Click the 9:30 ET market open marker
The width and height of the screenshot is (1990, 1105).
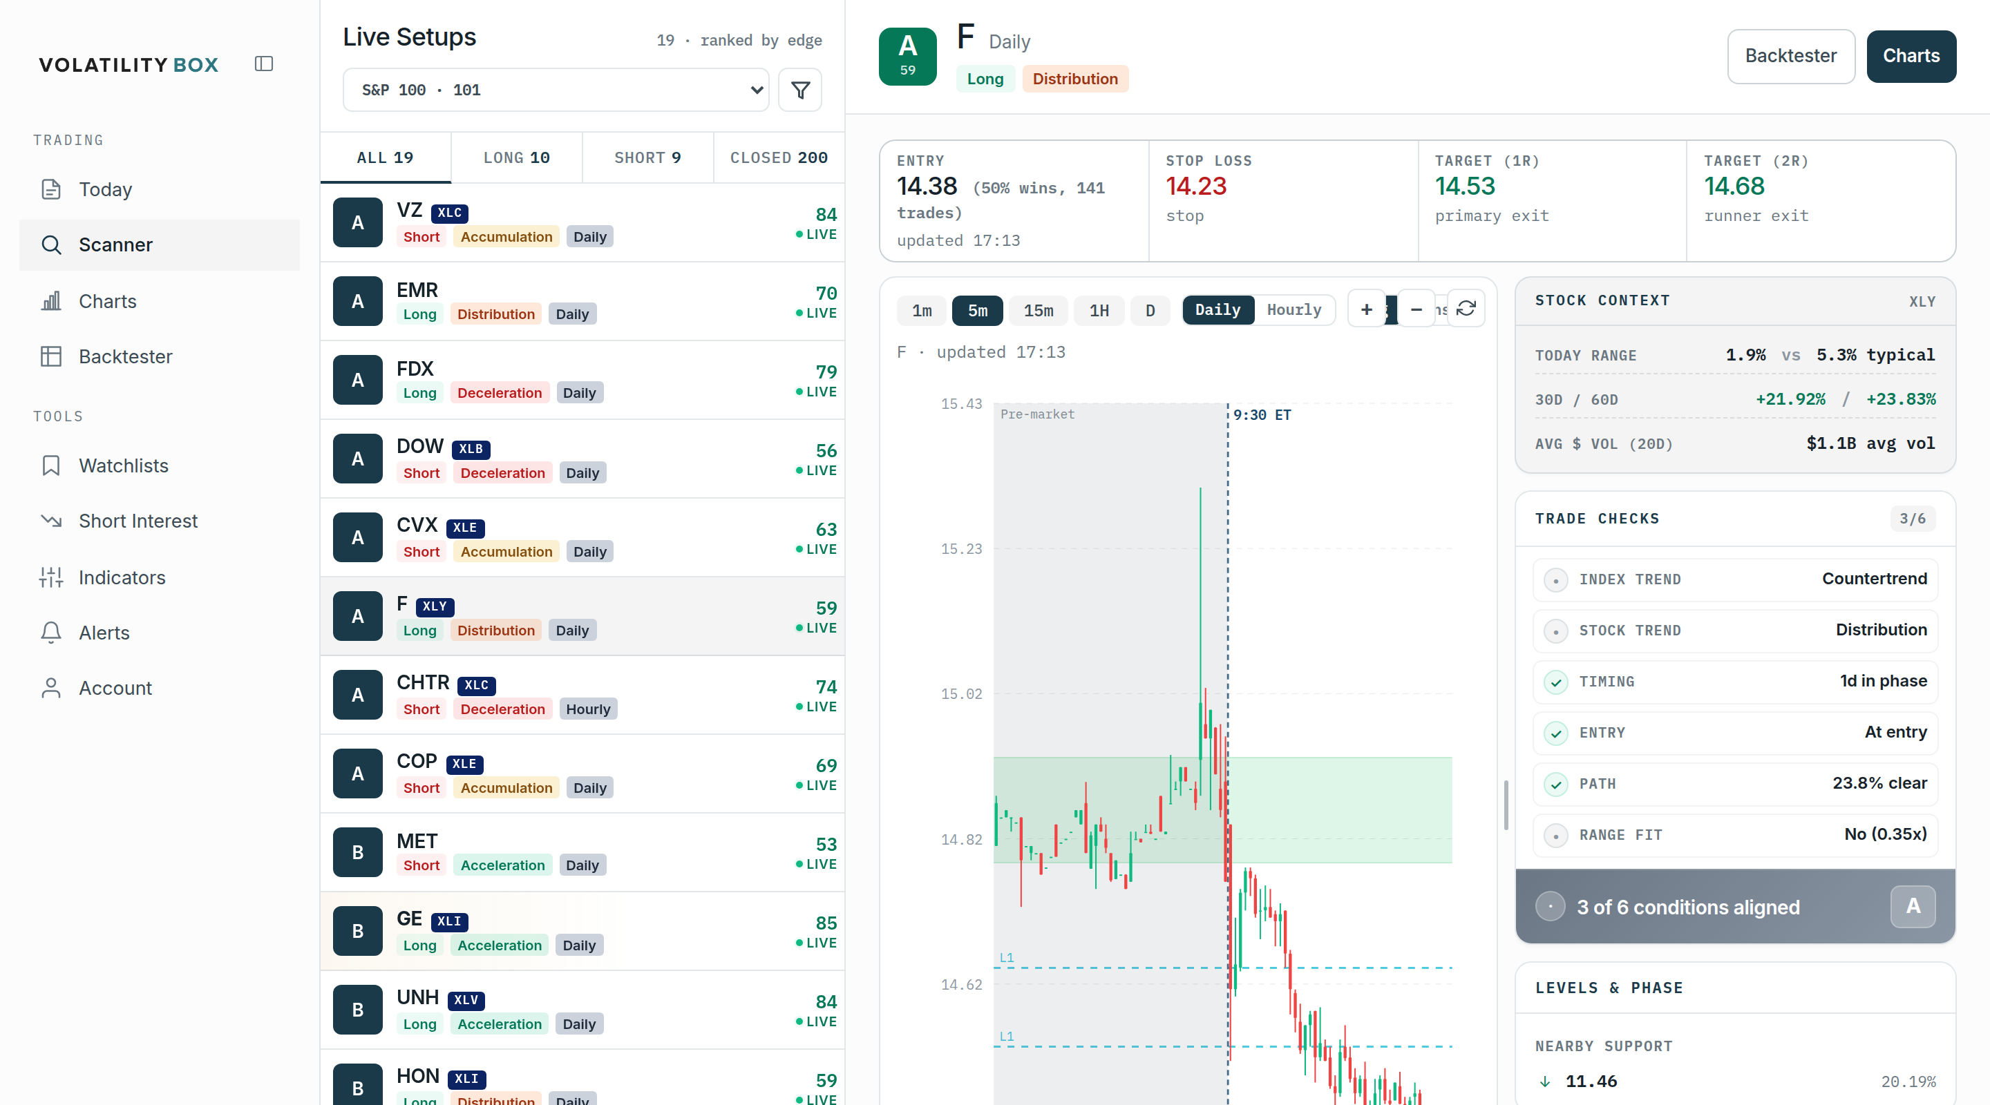point(1262,414)
